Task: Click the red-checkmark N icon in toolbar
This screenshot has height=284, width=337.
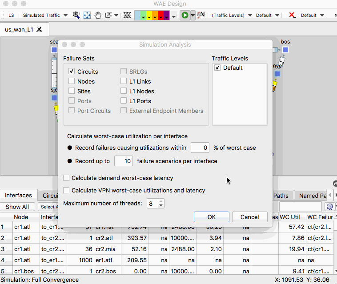Action: (201, 15)
